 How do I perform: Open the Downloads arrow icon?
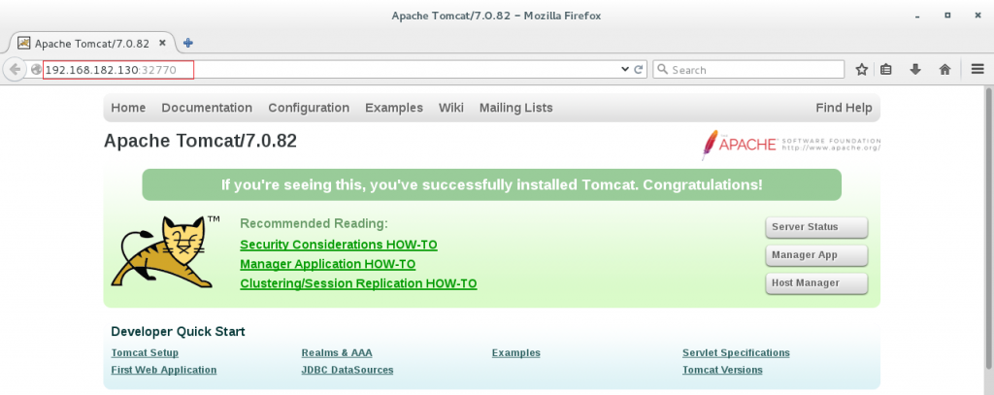(x=914, y=70)
